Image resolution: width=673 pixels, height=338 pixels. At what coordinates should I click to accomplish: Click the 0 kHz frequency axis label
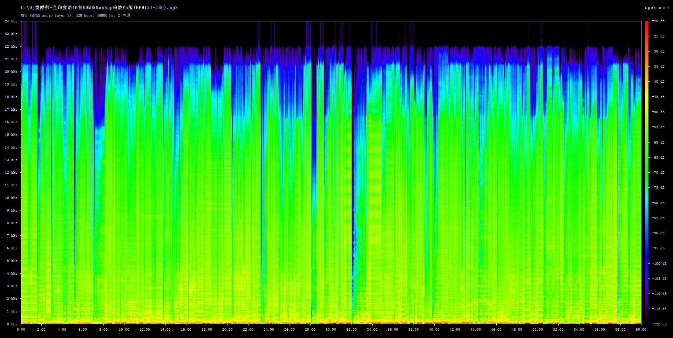tap(12, 324)
